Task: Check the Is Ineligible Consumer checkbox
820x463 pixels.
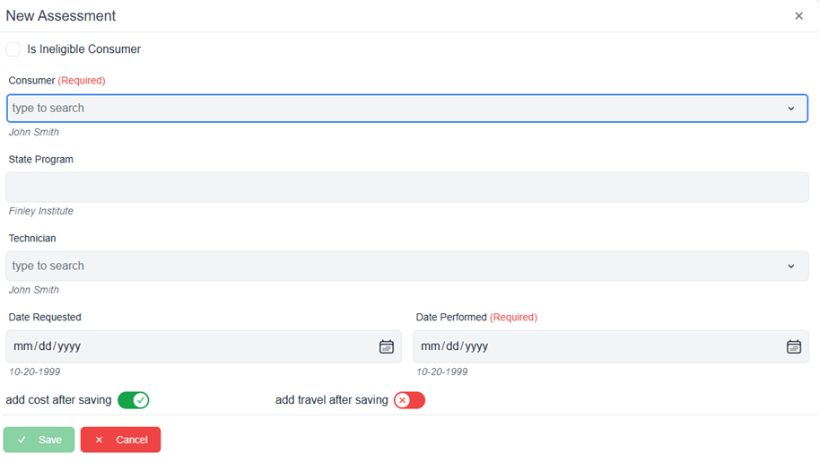Action: pos(13,49)
